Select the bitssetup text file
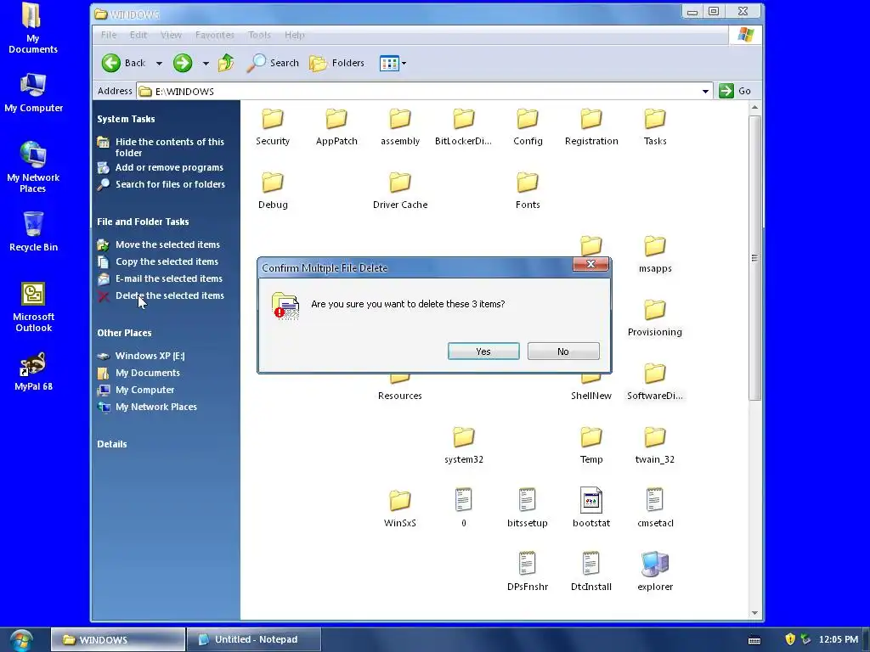This screenshot has width=870, height=652. click(x=528, y=509)
